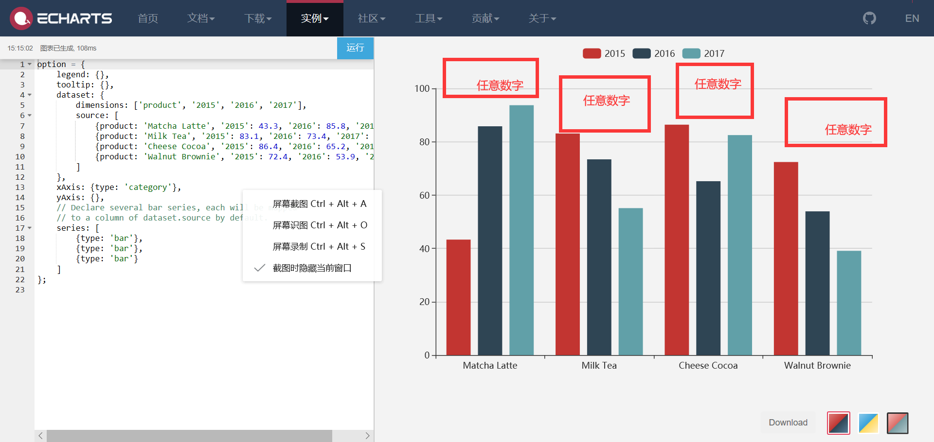Image resolution: width=934 pixels, height=442 pixels.
Task: Open the 下载 dropdown menu
Action: tap(258, 18)
